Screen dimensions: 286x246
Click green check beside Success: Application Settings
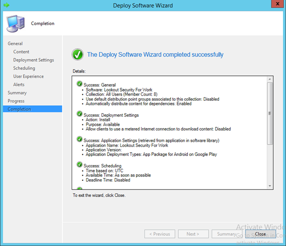[x=79, y=139]
